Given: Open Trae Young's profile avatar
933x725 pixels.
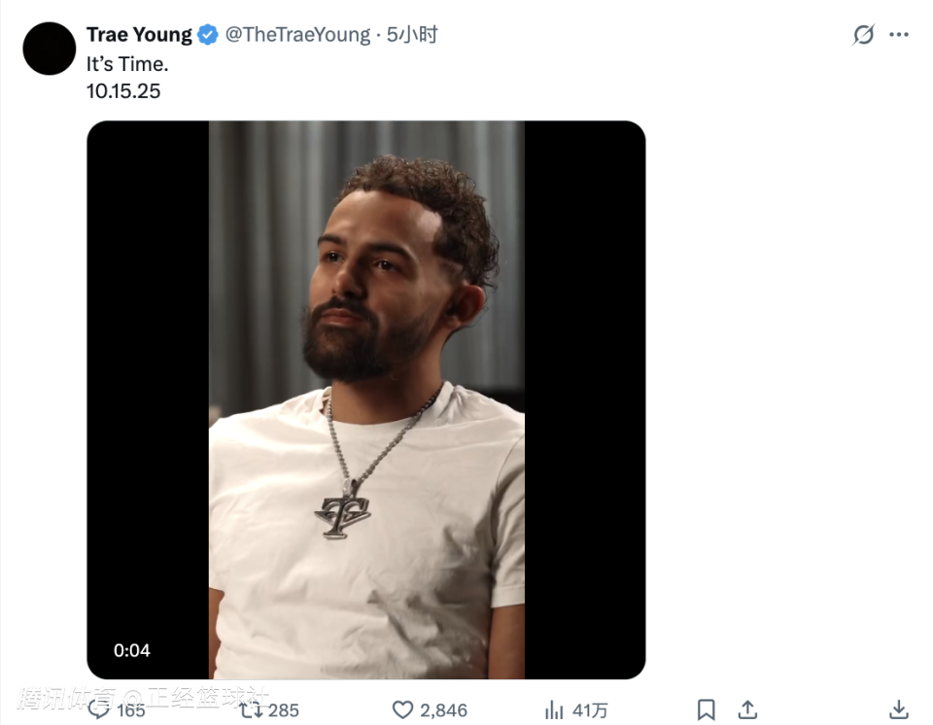Looking at the screenshot, I should (49, 49).
